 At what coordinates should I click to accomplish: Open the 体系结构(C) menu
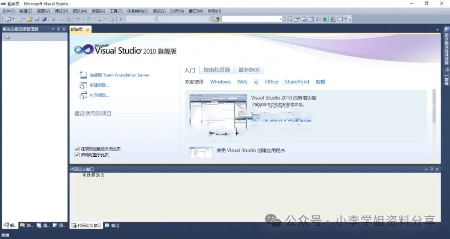[137, 11]
